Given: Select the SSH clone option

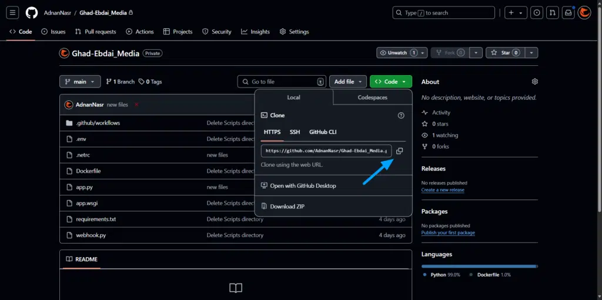Looking at the screenshot, I should point(295,132).
